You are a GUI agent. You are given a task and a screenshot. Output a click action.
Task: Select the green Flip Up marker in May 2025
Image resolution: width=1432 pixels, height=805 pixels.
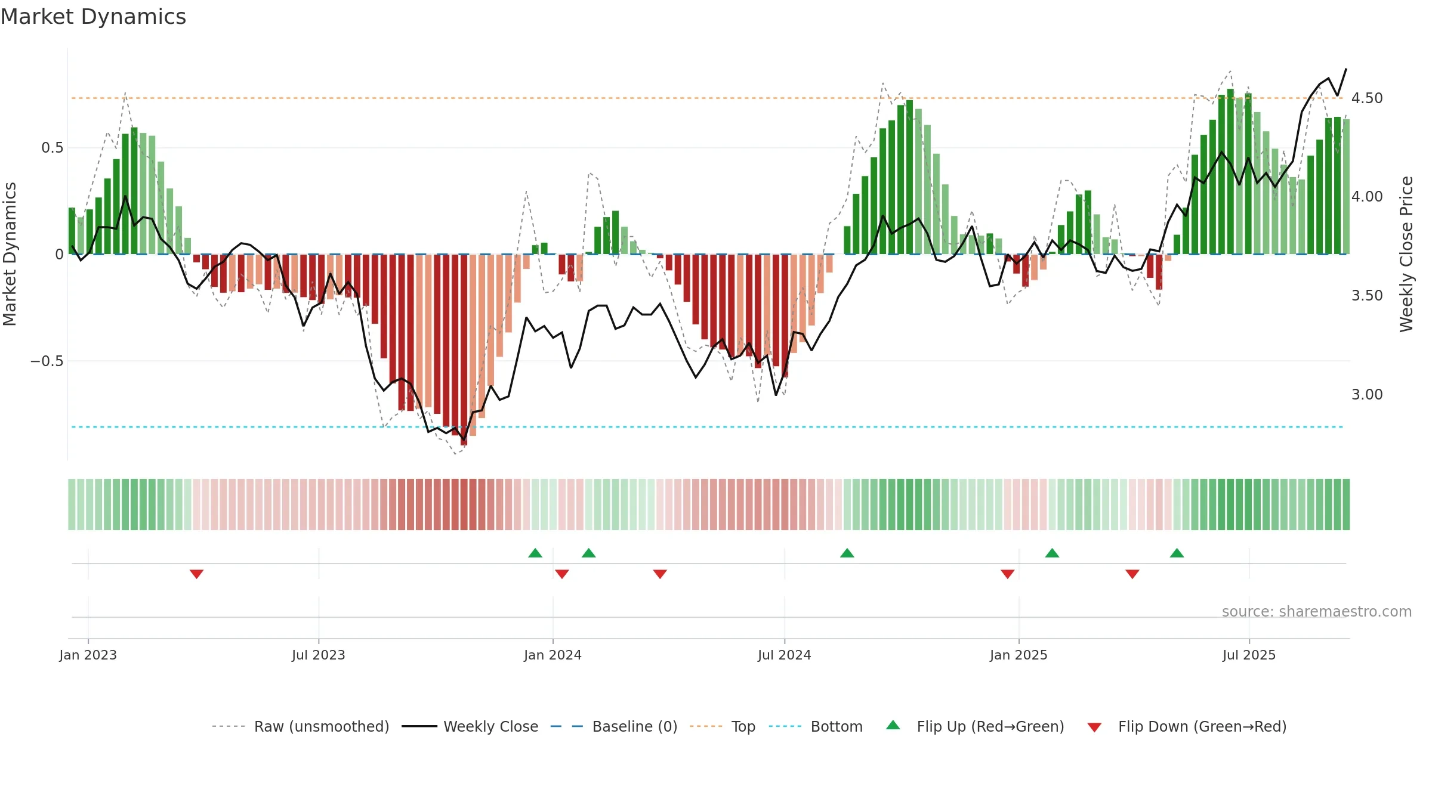point(1177,553)
